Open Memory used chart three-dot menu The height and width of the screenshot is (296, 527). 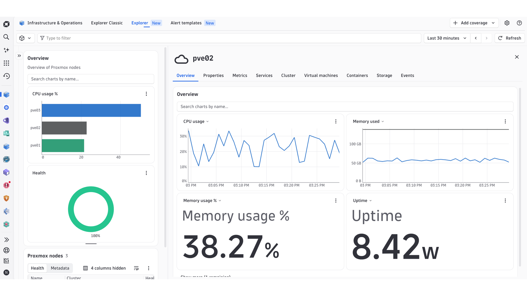[505, 121]
